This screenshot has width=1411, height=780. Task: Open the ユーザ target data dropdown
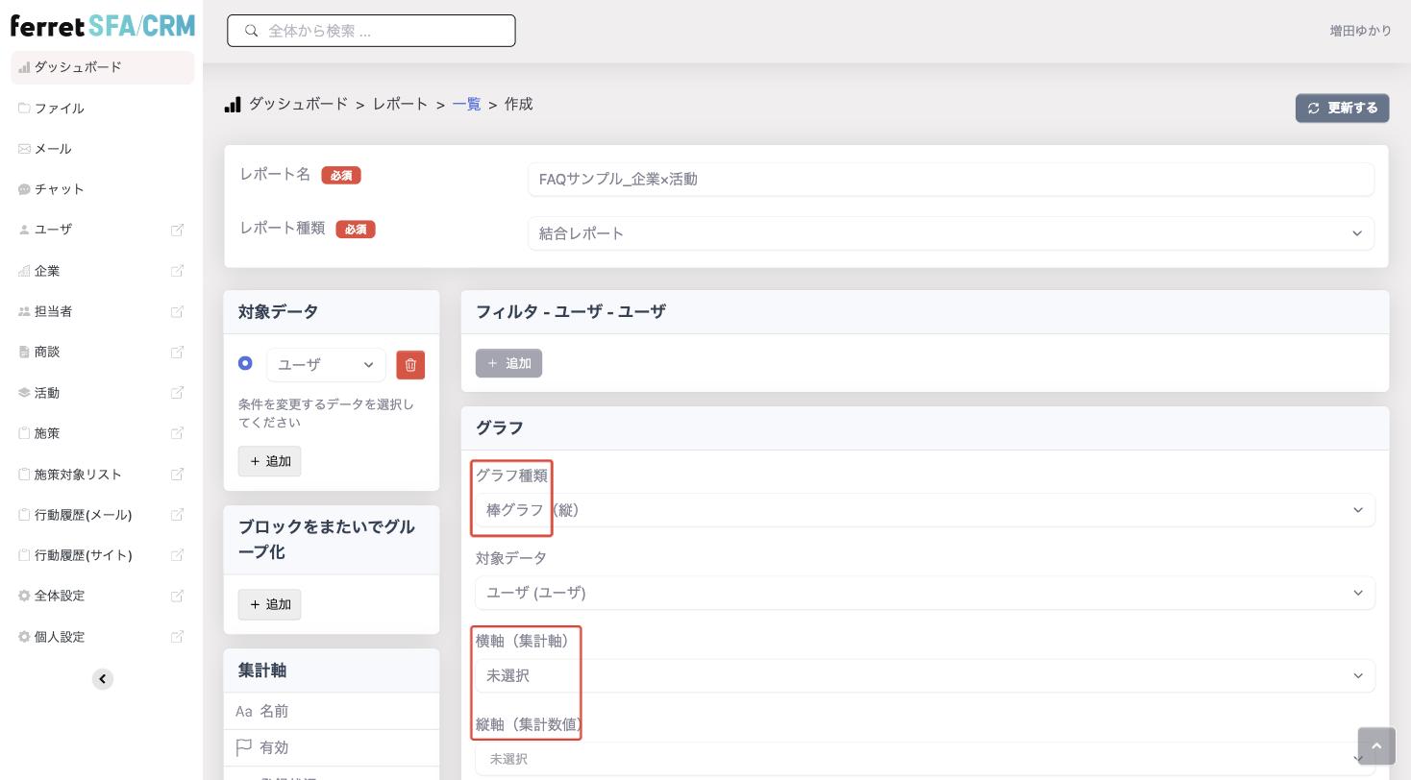(326, 365)
